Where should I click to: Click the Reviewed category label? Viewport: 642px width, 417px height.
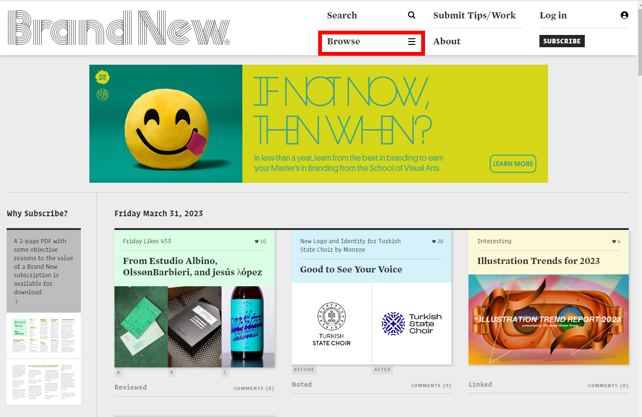click(130, 387)
